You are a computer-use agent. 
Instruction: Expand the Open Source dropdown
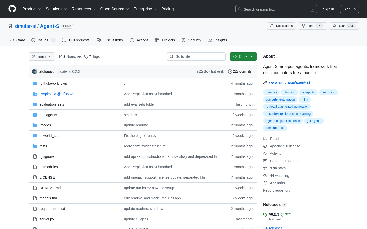115,9
